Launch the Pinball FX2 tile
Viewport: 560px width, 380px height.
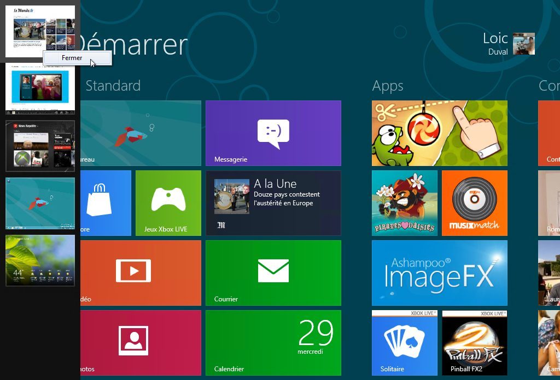click(474, 342)
